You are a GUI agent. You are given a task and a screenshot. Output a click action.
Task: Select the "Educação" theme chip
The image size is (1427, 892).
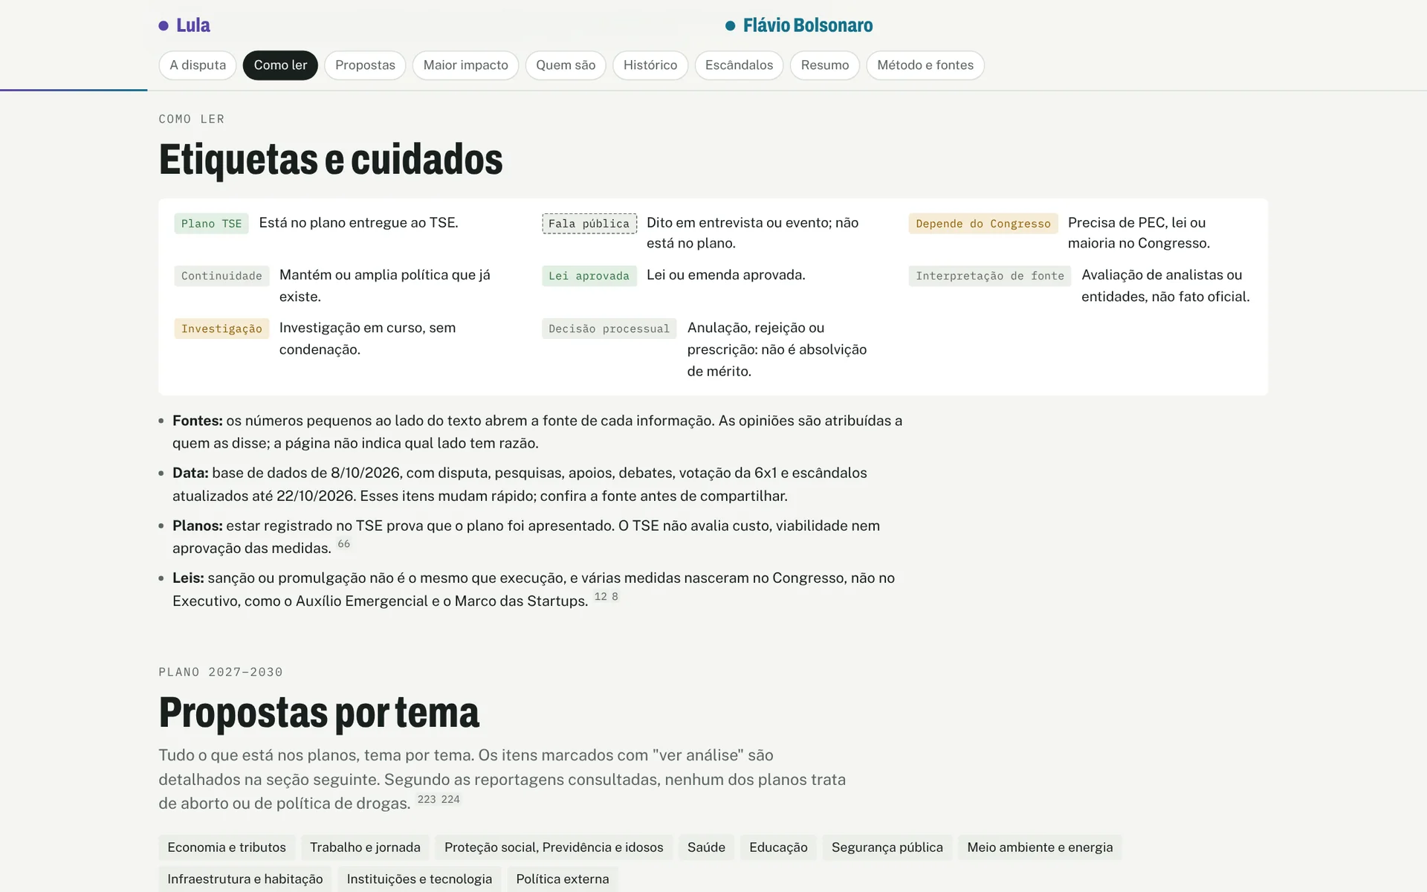tap(778, 847)
